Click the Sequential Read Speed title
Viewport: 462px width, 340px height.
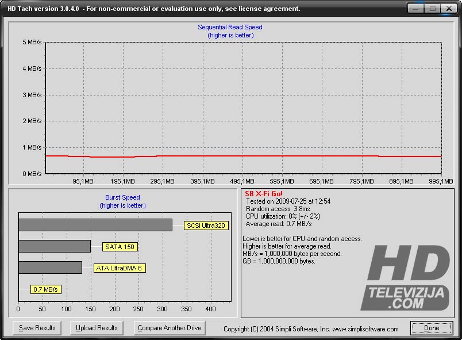tap(230, 27)
